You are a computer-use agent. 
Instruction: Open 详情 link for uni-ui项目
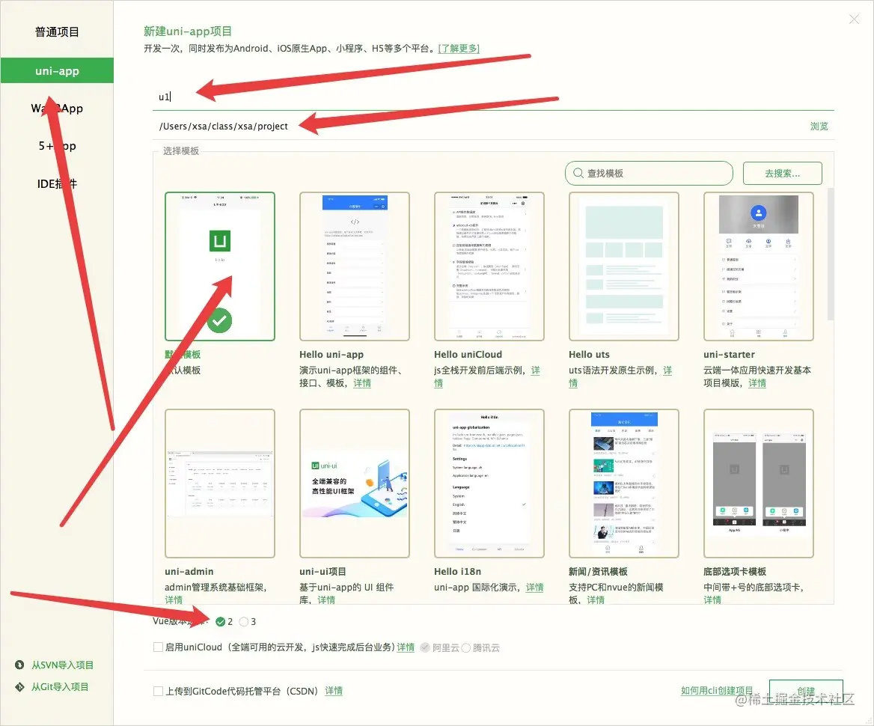pos(326,600)
